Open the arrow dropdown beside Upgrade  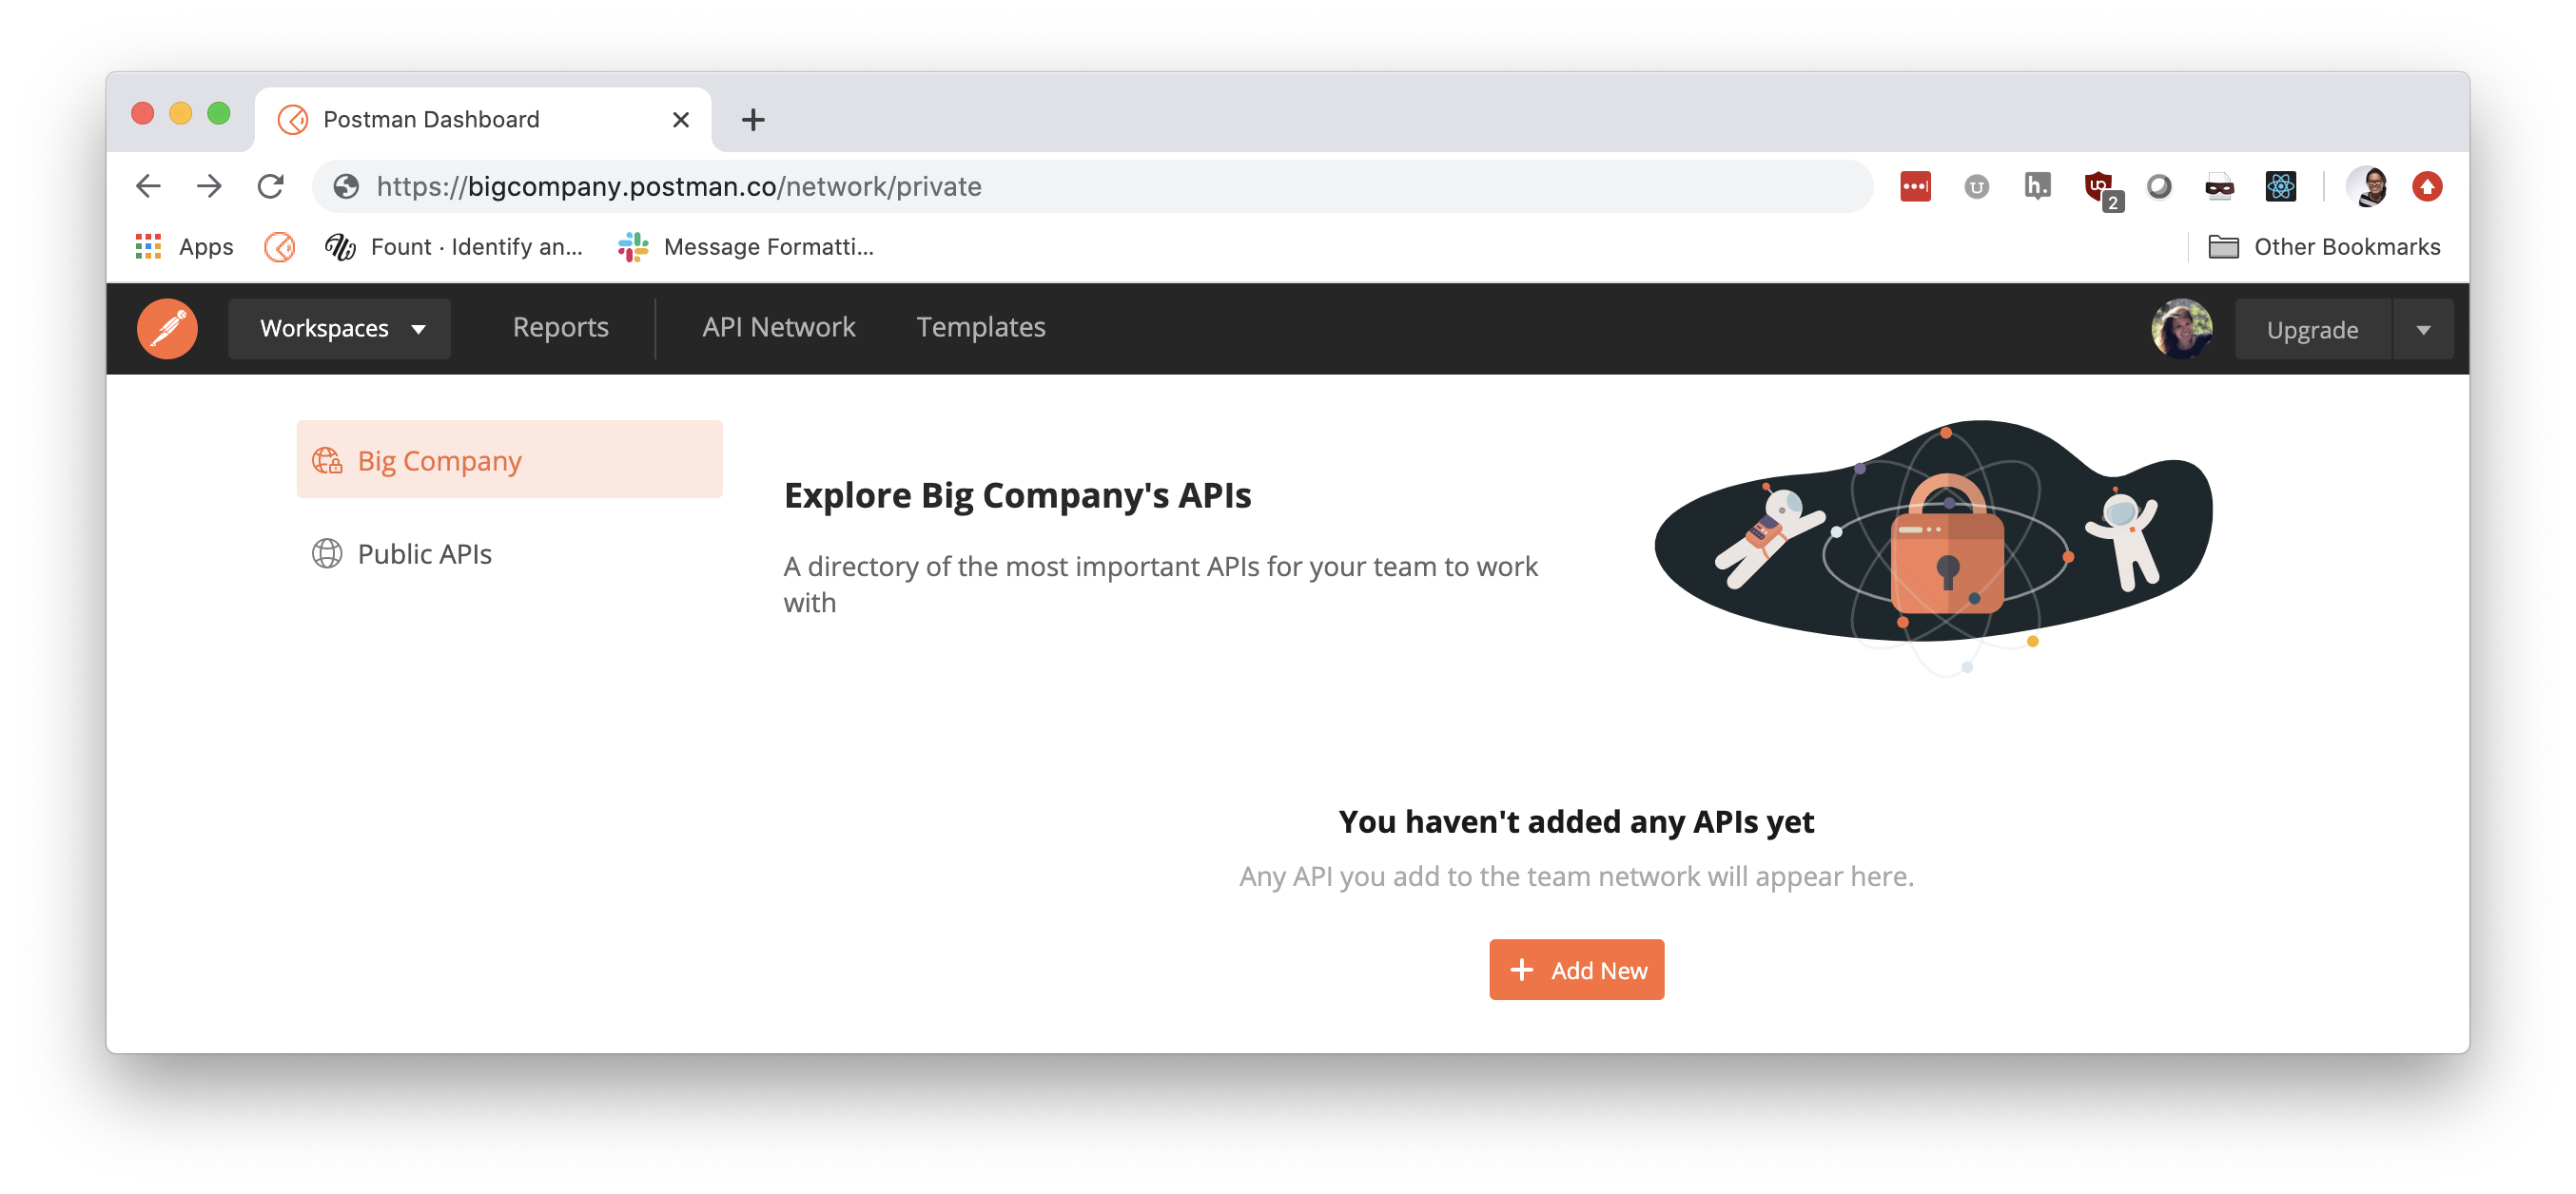(2422, 330)
